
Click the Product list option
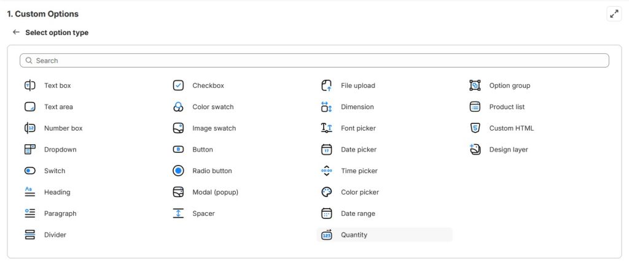(x=506, y=107)
